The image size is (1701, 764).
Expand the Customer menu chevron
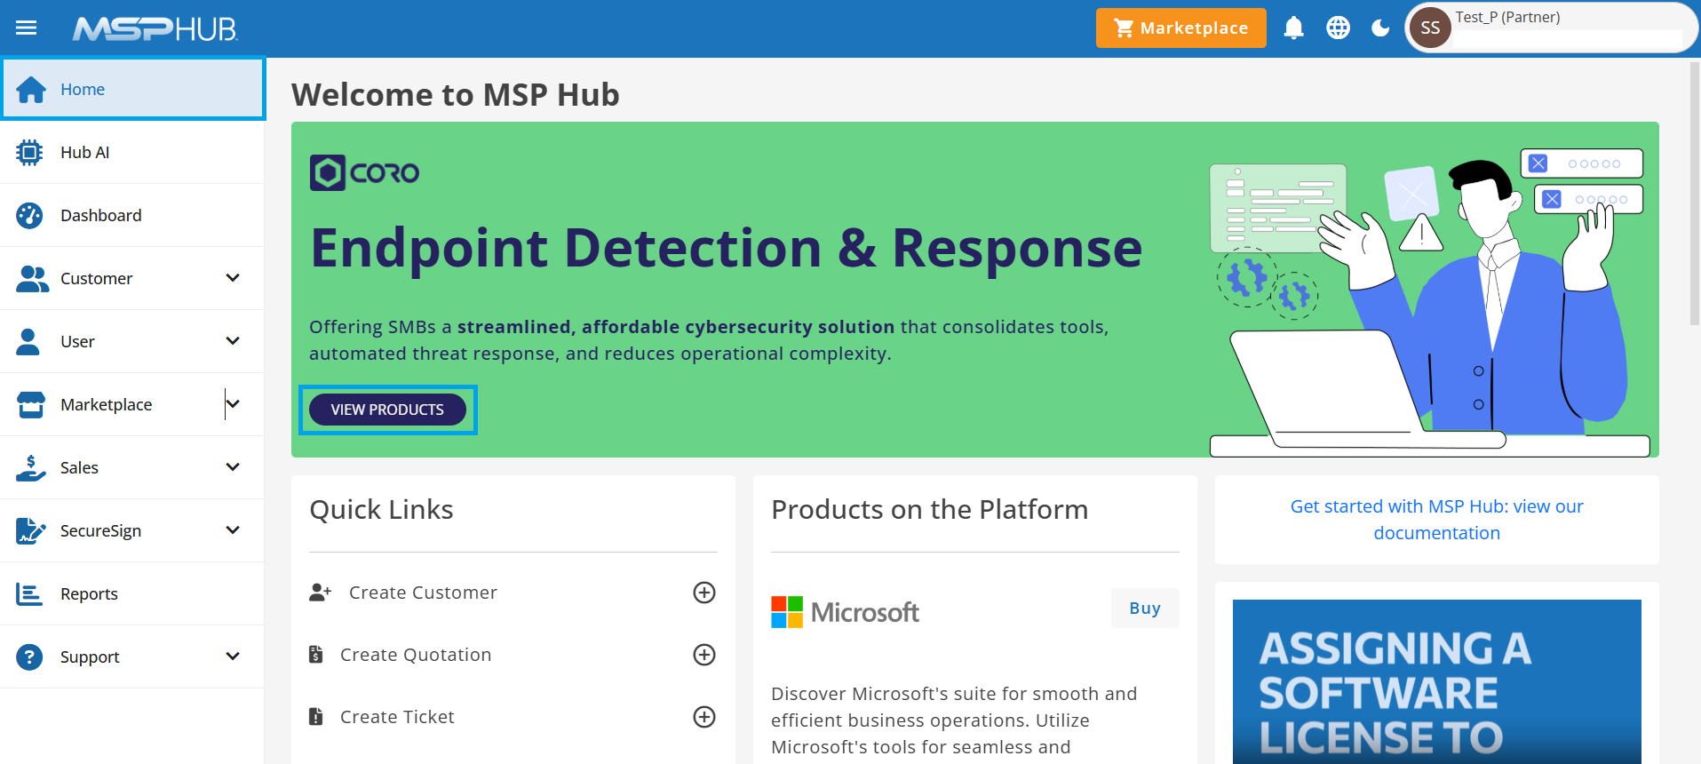point(233,278)
